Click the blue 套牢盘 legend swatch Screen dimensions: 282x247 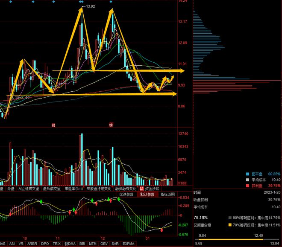[x=248, y=174]
